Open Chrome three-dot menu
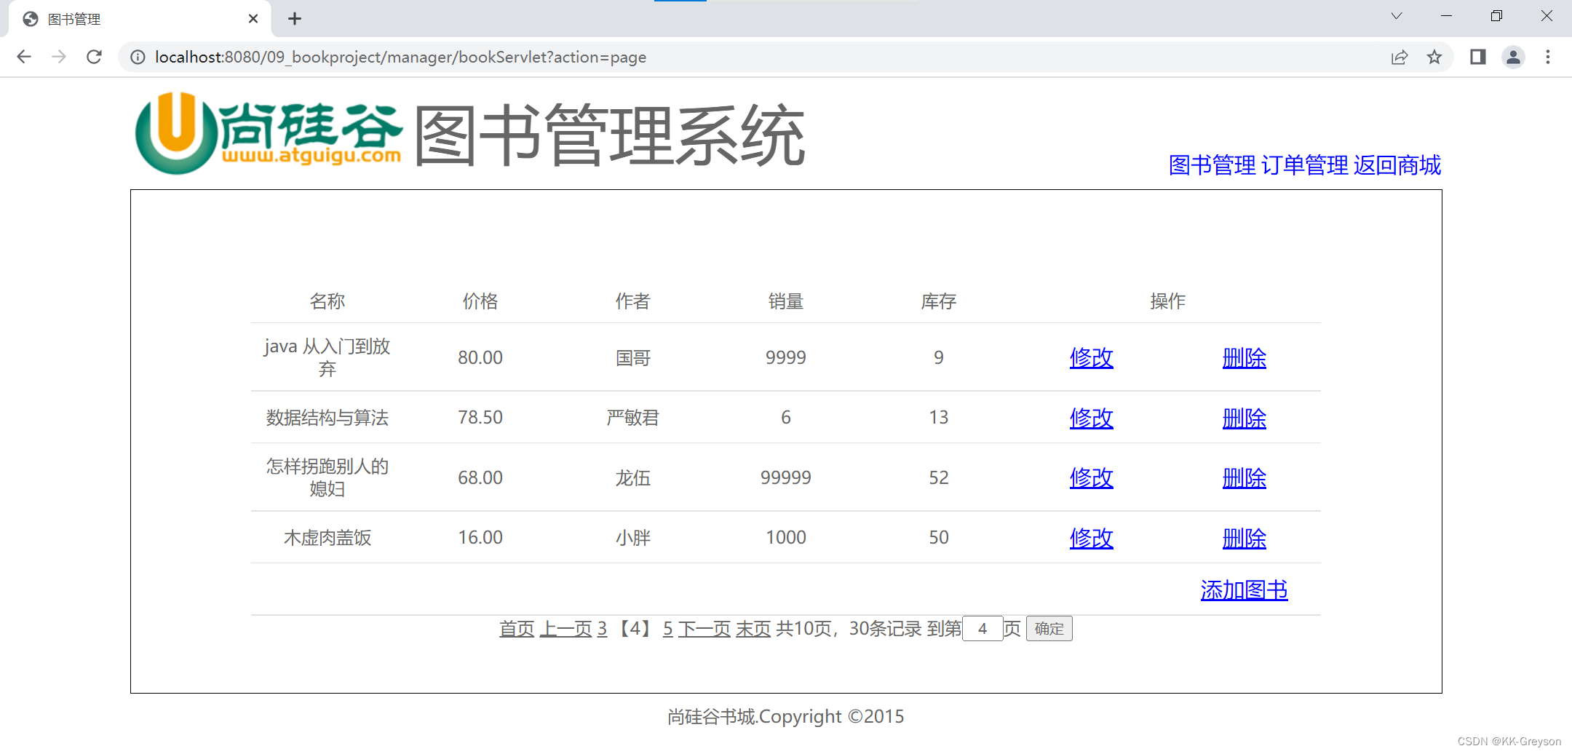Image resolution: width=1572 pixels, height=754 pixels. click(1548, 57)
